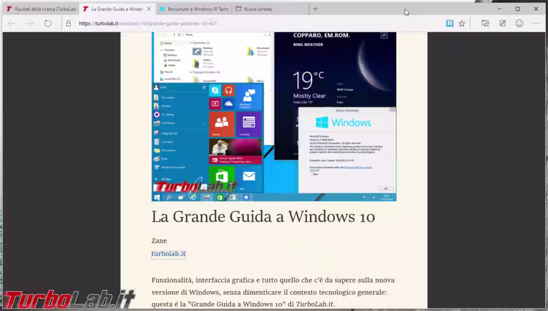Send feedback with the smiley icon
548x311 pixels.
coord(519,23)
